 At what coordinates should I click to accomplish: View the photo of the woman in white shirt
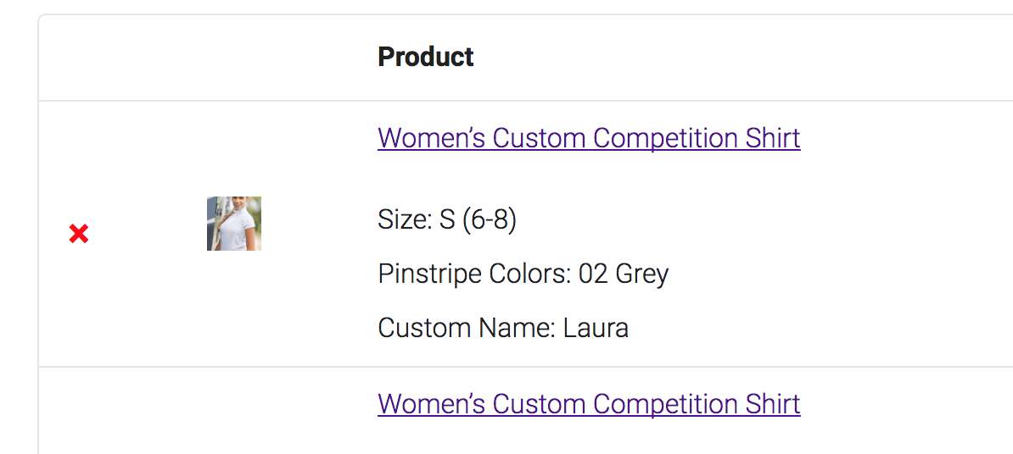234,224
